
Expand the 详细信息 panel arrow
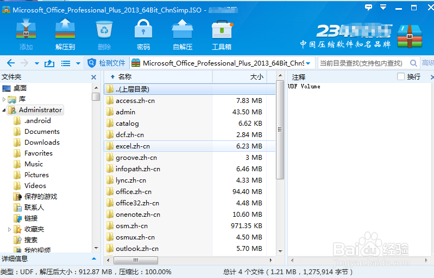(x=94, y=259)
